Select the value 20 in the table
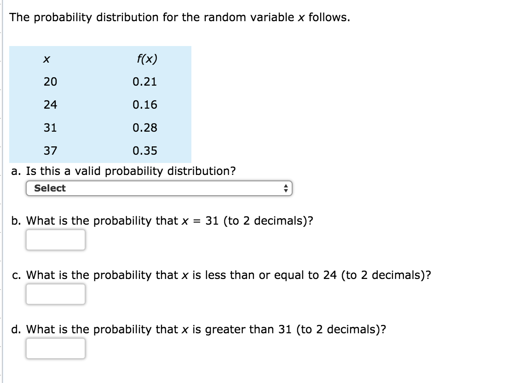530x383 pixels. 50,82
